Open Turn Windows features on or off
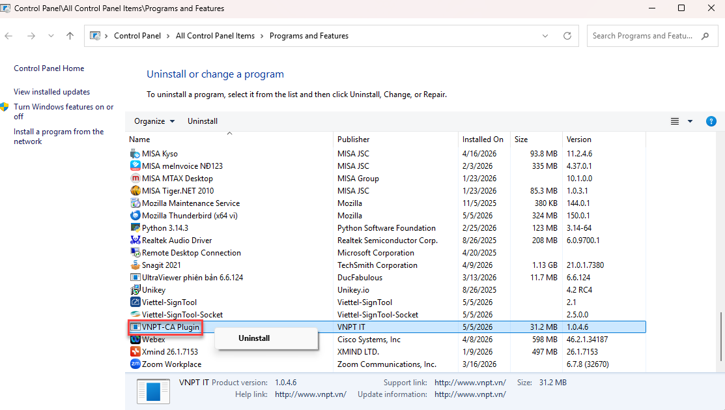This screenshot has height=410, width=725. (x=63, y=111)
